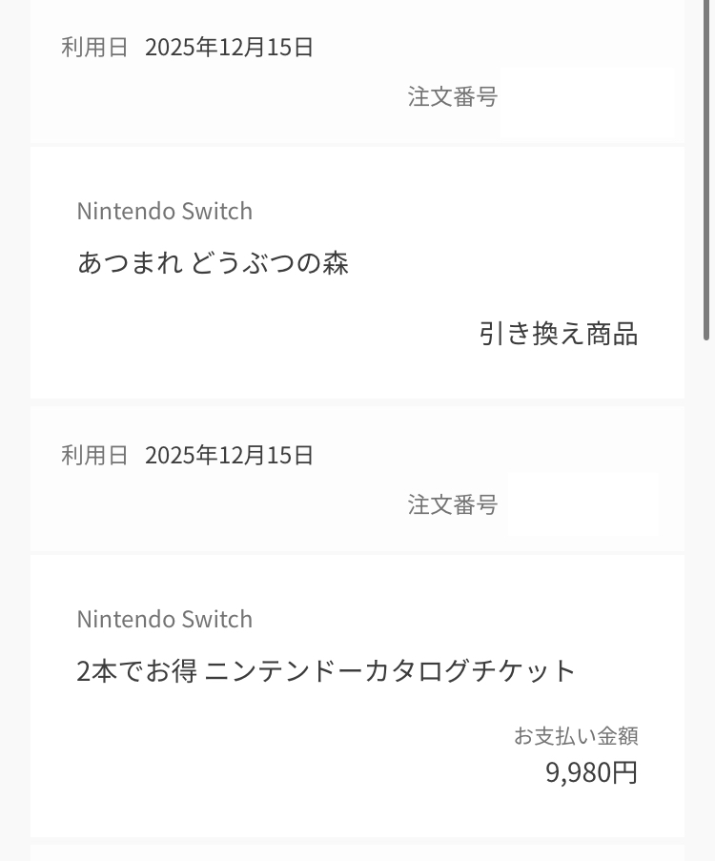Screen dimensions: 715x861
Task: Open 2本でお得 ニンテンドーカタログチケット purchase
Action: tap(326, 670)
